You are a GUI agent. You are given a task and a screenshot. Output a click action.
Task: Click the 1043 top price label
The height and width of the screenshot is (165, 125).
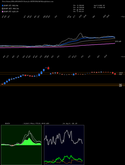(108, 16)
